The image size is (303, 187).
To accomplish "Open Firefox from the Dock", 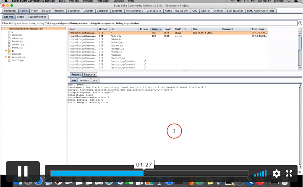I will click(x=260, y=181).
